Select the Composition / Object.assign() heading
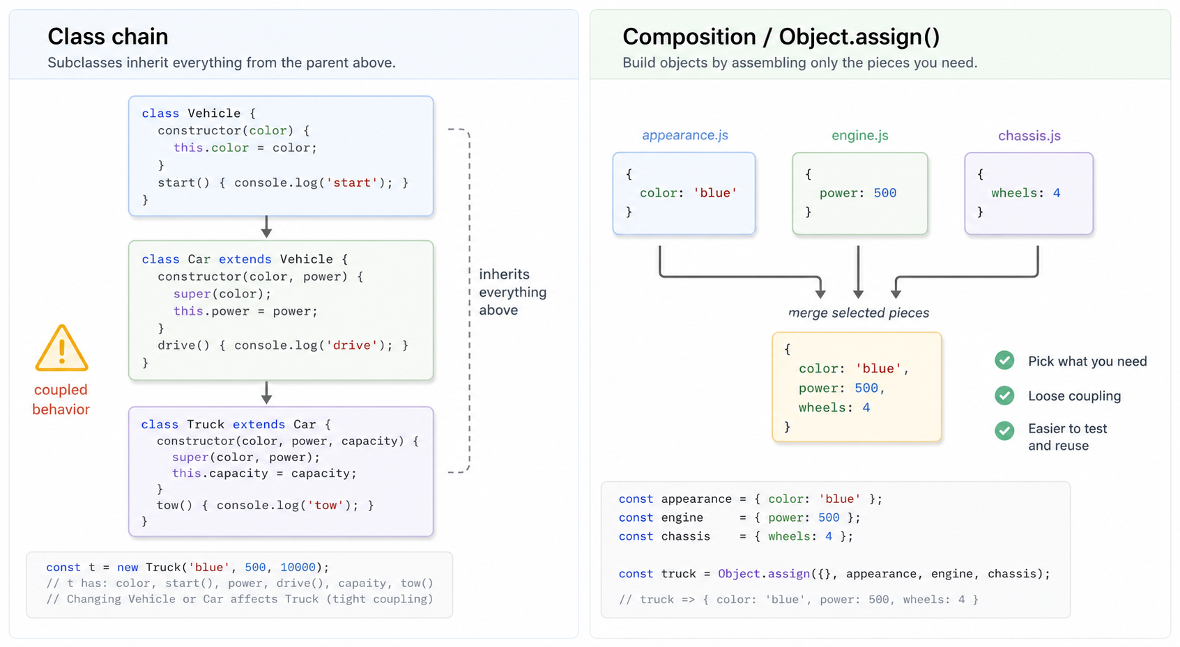 tap(781, 36)
